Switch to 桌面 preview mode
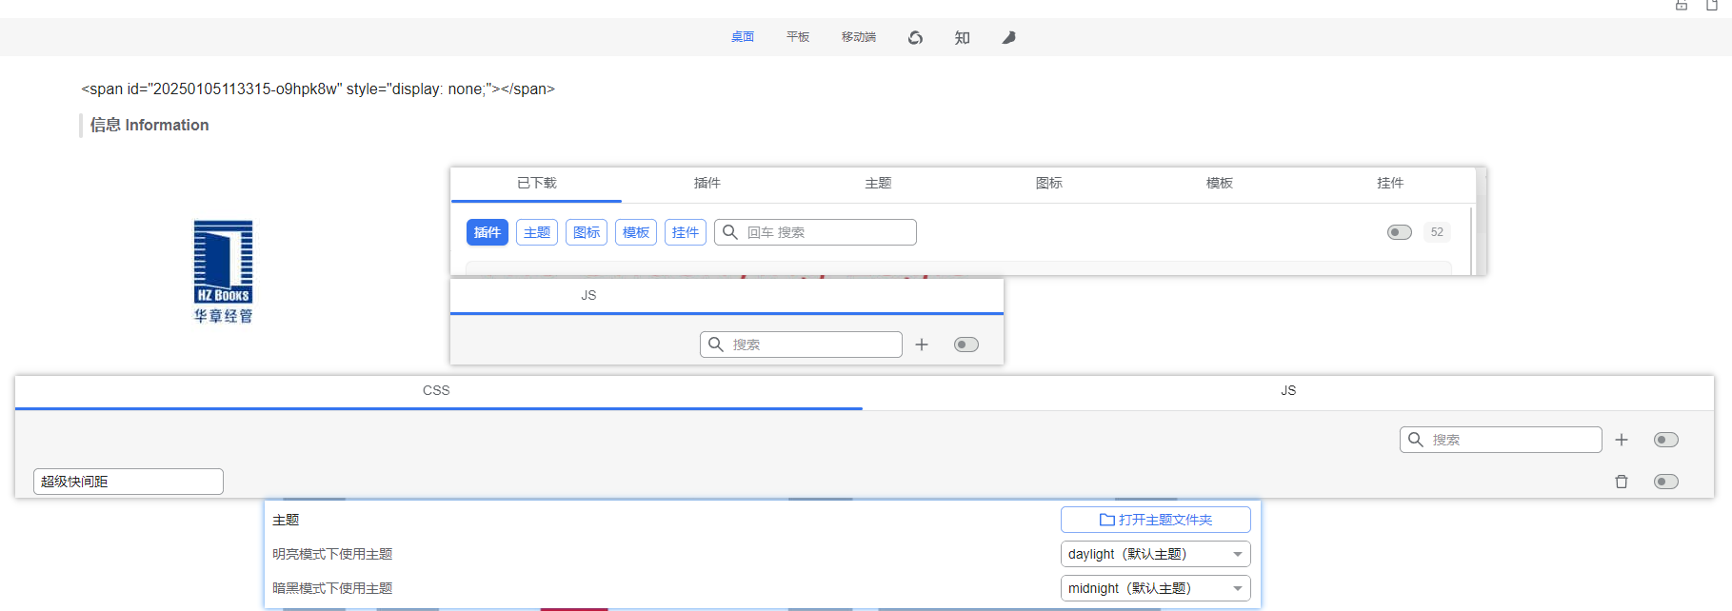Viewport: 1732px width, 611px height. (x=743, y=37)
